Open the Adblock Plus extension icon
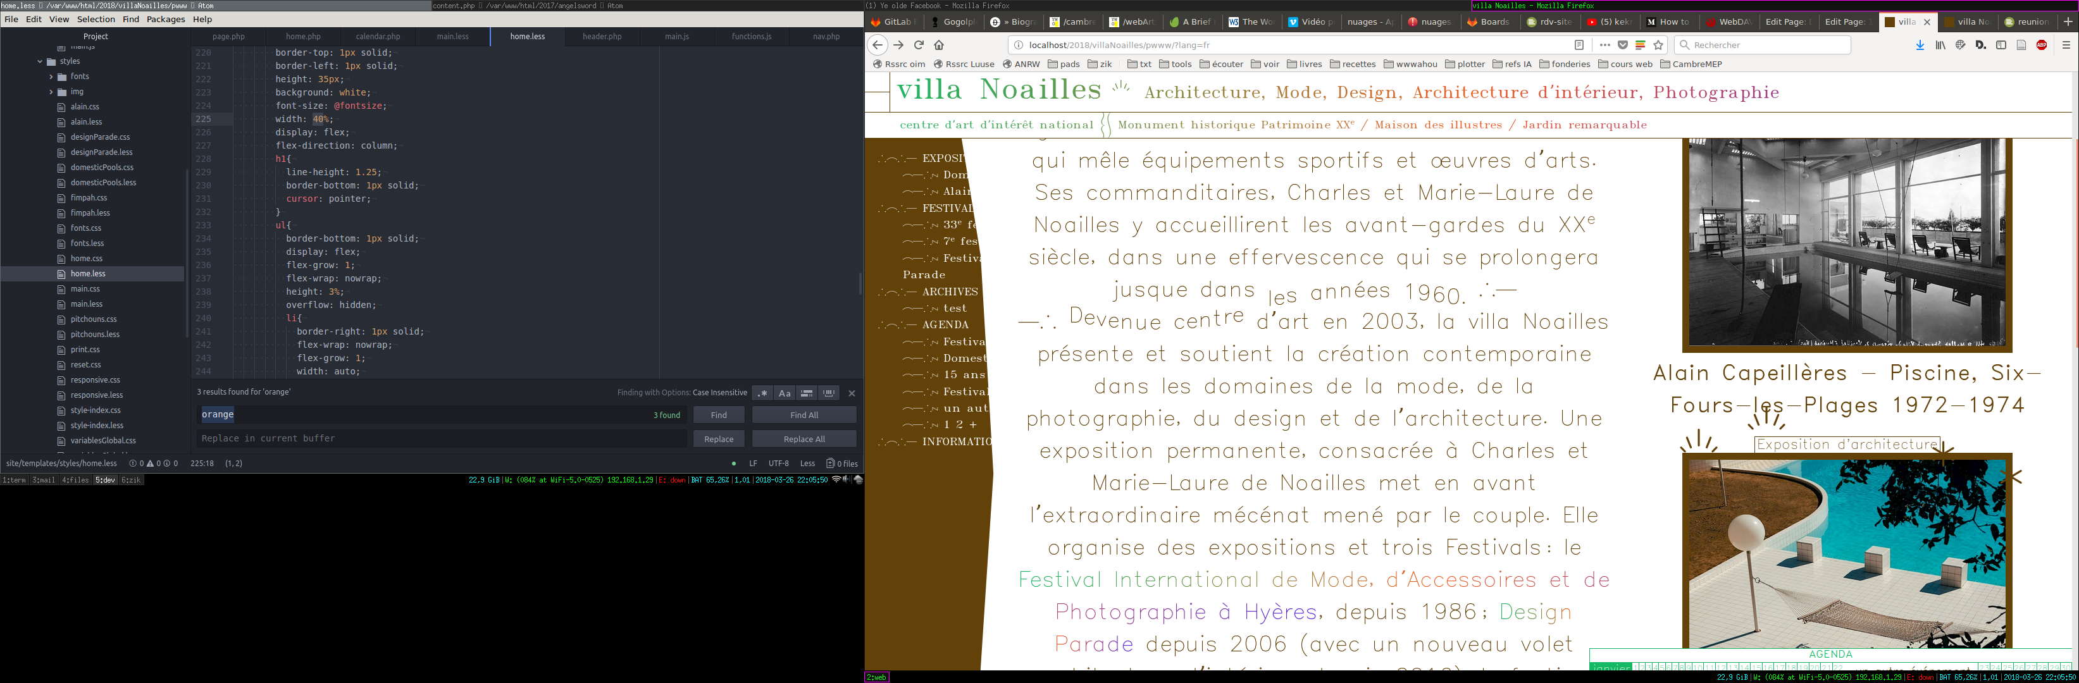 (2041, 45)
